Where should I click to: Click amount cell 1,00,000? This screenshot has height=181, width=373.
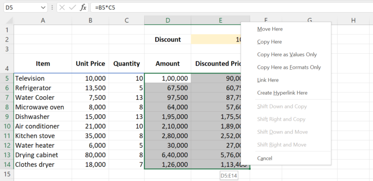168,78
